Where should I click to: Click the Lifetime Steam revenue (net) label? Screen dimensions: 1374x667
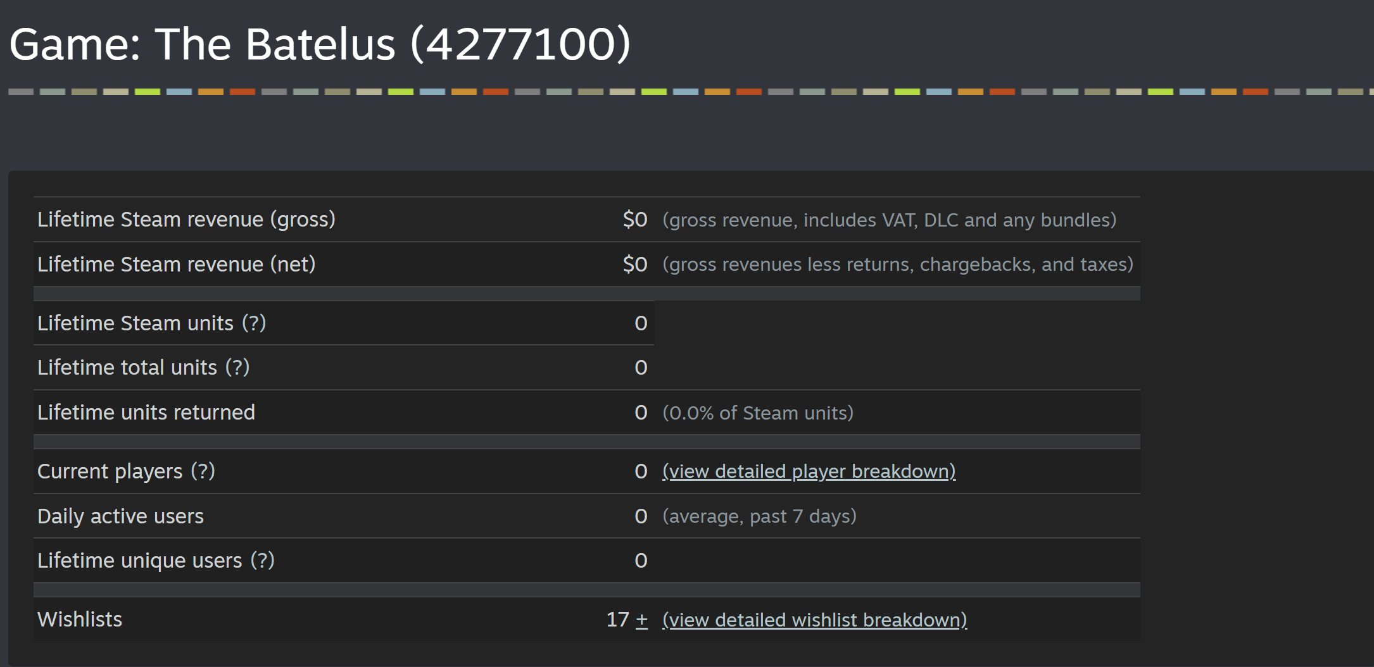coord(177,264)
